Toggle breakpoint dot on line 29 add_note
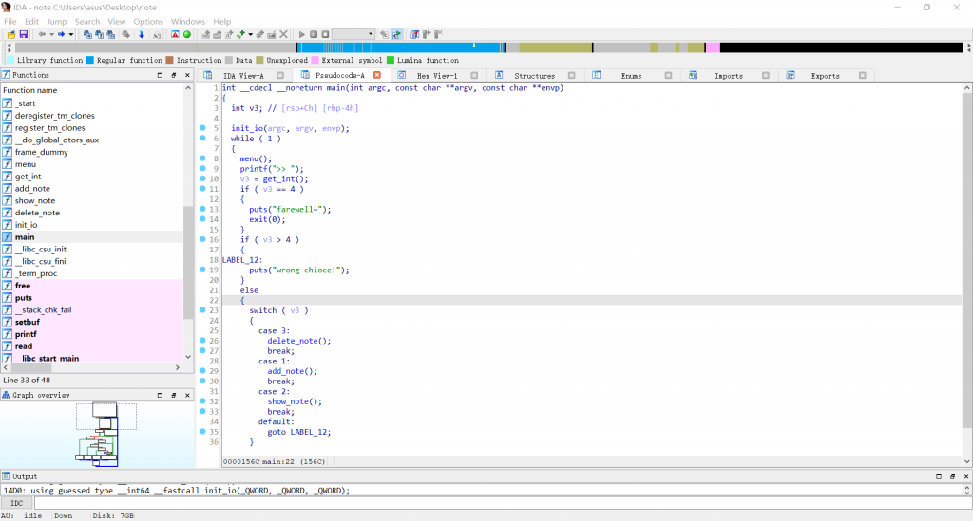The height and width of the screenshot is (521, 973). click(x=203, y=370)
